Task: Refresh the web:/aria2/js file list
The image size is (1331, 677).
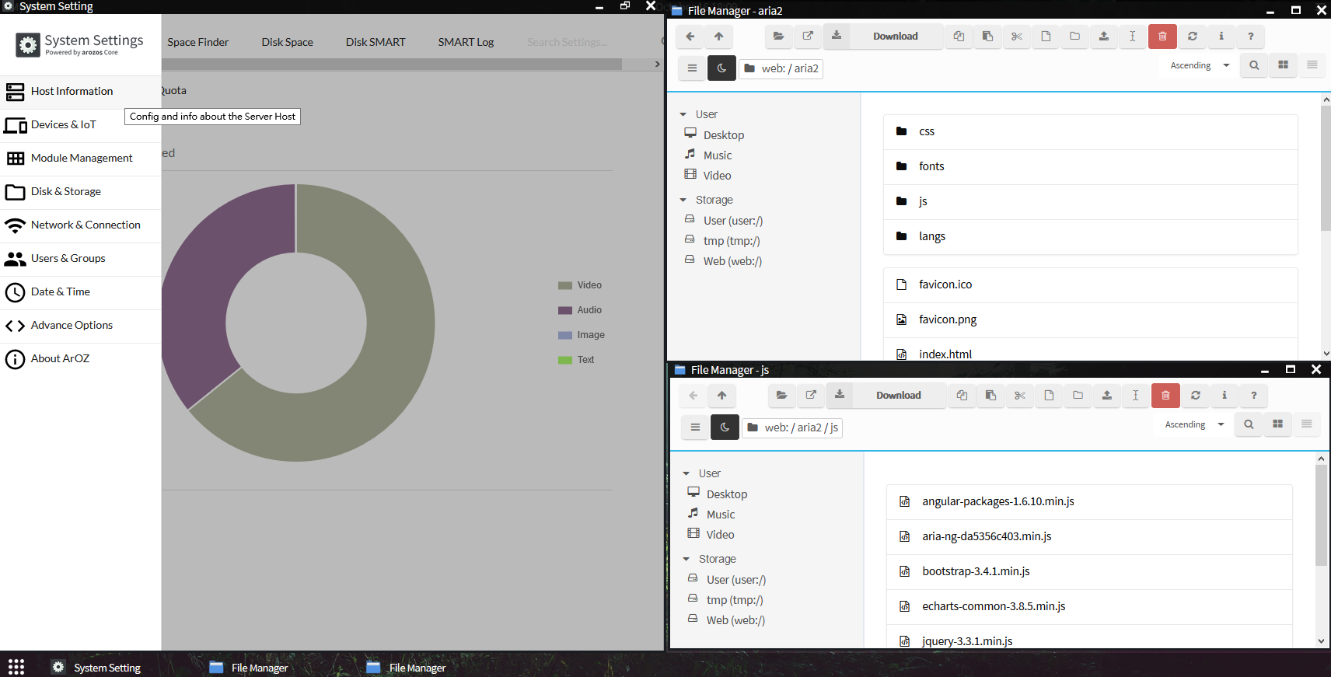Action: pyautogui.click(x=1195, y=396)
